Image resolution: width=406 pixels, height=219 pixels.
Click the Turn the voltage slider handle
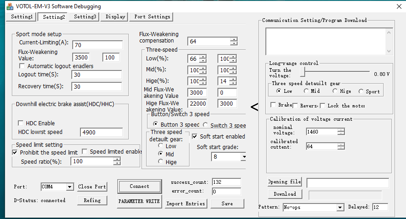tap(302, 72)
